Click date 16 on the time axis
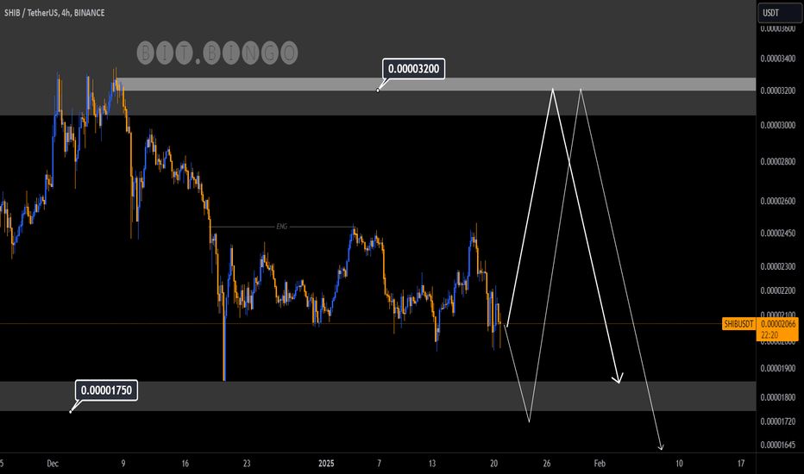The width and height of the screenshot is (804, 474). [x=185, y=464]
